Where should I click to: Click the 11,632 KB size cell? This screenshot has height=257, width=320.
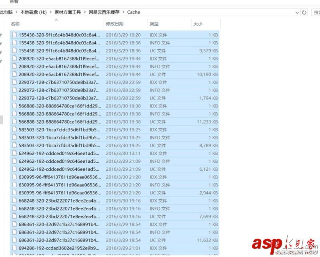tap(207, 240)
